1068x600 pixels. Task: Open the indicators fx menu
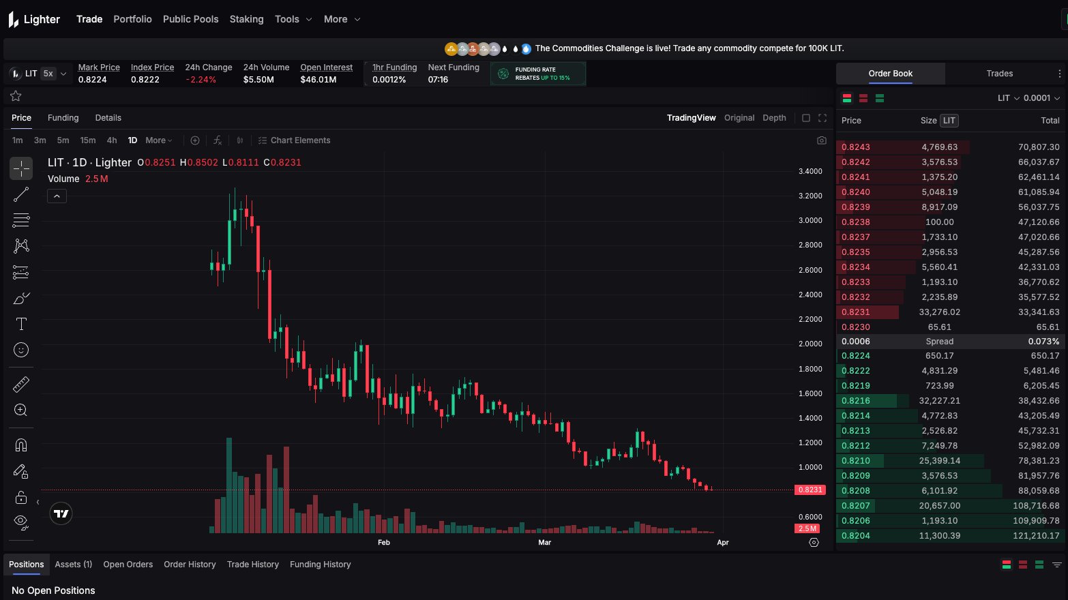click(x=218, y=140)
